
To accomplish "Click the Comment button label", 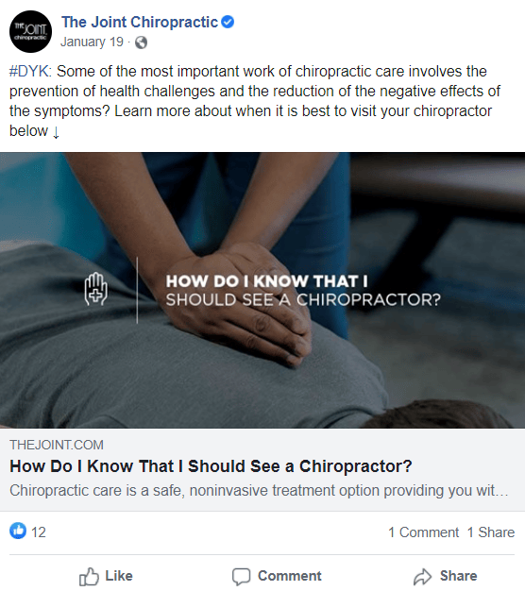I will click(x=290, y=576).
